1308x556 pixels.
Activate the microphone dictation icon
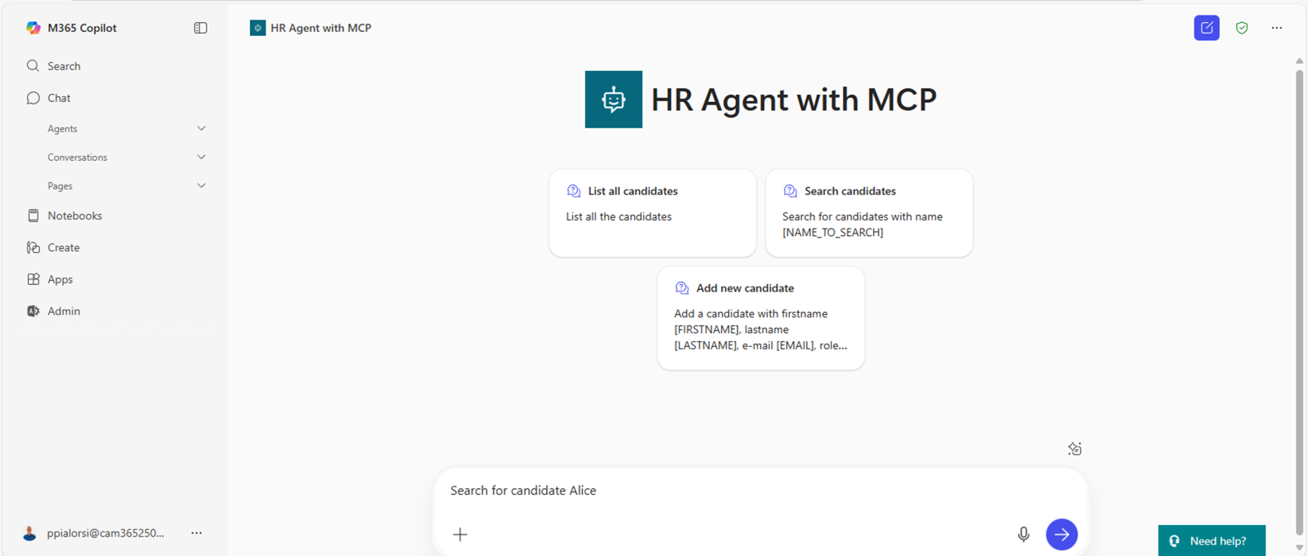(x=1024, y=535)
